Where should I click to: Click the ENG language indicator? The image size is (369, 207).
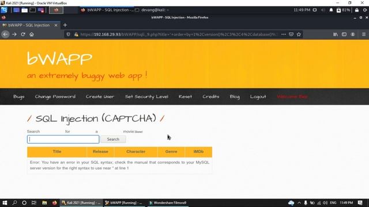pyautogui.click(x=333, y=203)
